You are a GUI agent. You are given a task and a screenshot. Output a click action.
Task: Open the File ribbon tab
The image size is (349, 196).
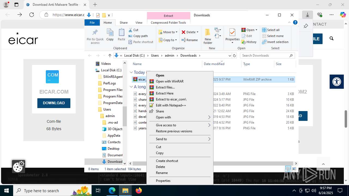click(92, 23)
